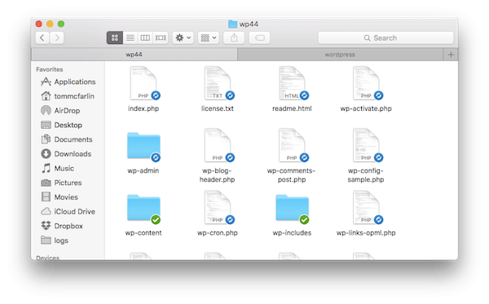Image resolution: width=489 pixels, height=304 pixels.
Task: Open Applications in the sidebar
Action: click(x=68, y=82)
